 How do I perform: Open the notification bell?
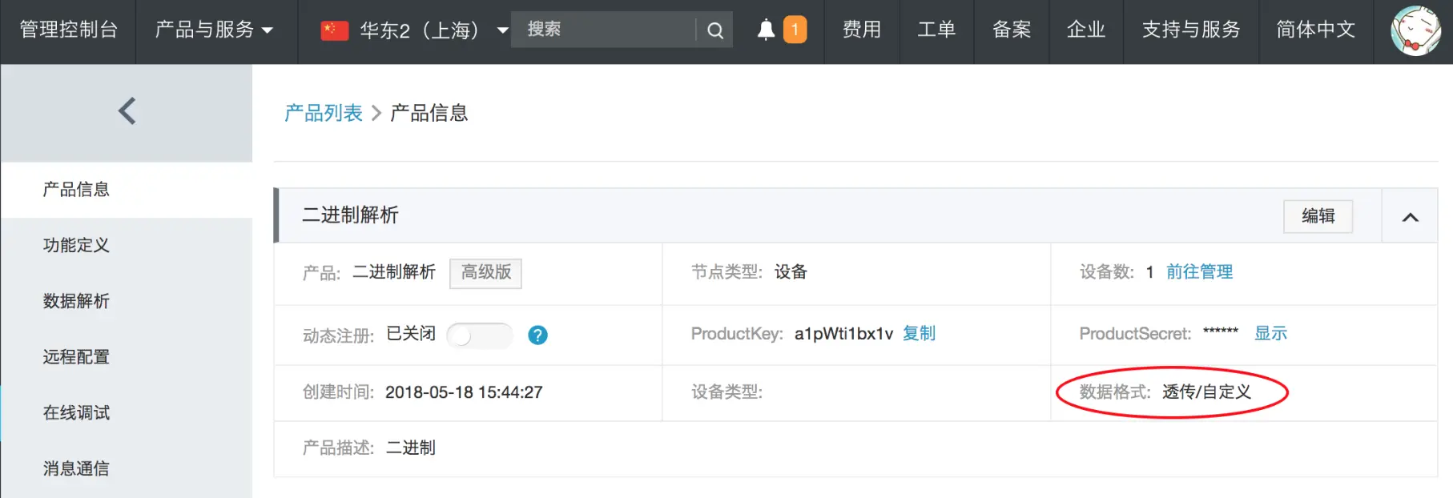click(x=766, y=30)
